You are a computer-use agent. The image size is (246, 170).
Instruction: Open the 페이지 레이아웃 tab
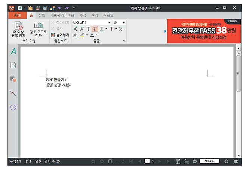tap(62, 15)
